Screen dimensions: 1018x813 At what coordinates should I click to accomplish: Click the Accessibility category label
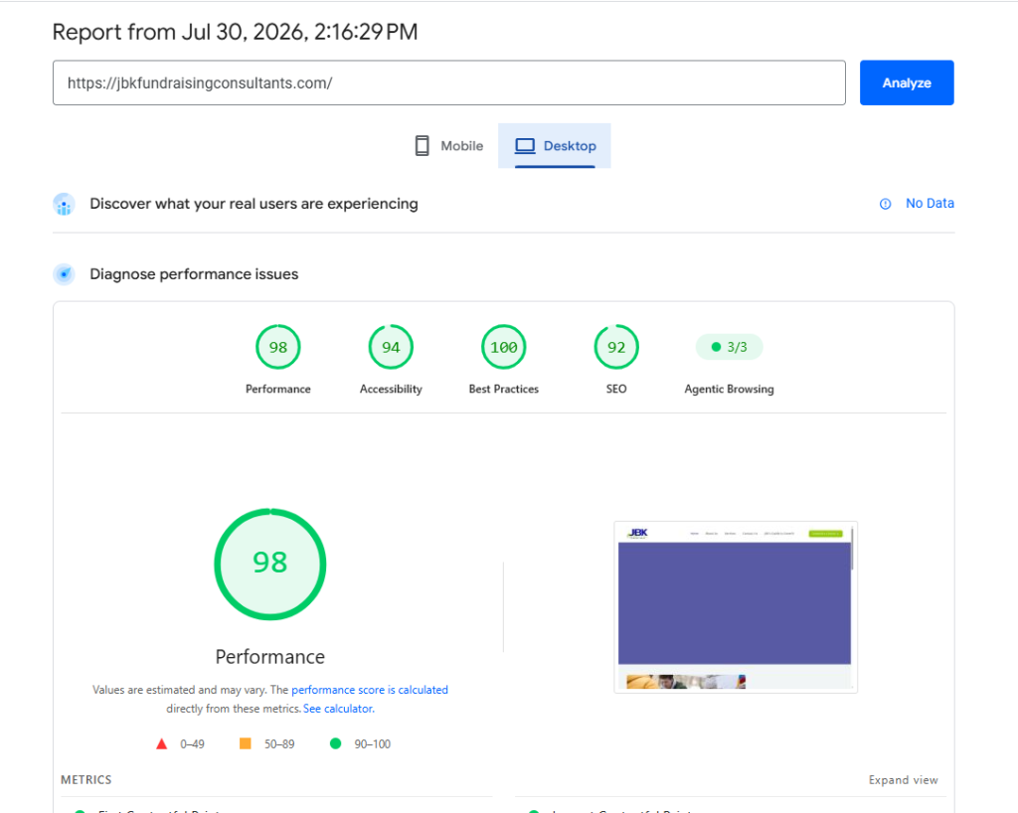[x=391, y=389]
